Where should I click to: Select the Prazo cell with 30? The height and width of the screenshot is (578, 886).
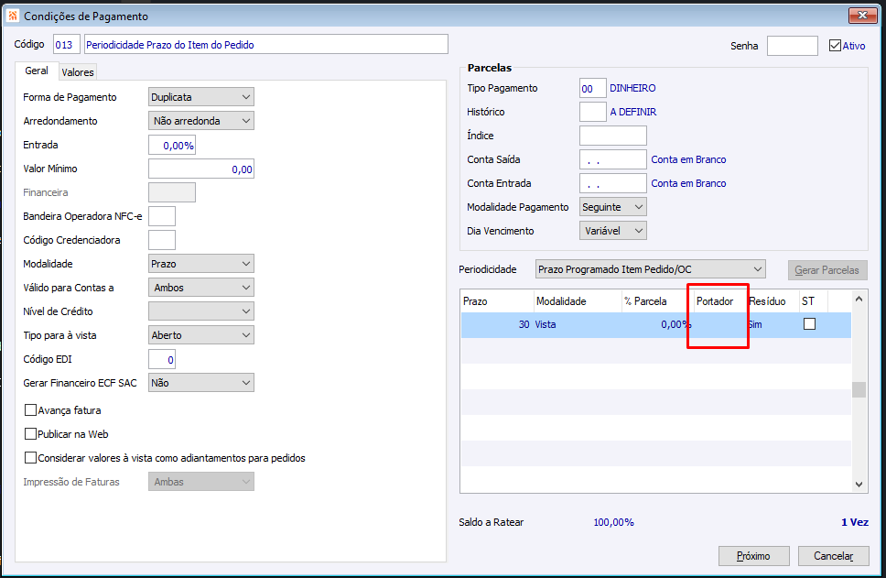[497, 324]
